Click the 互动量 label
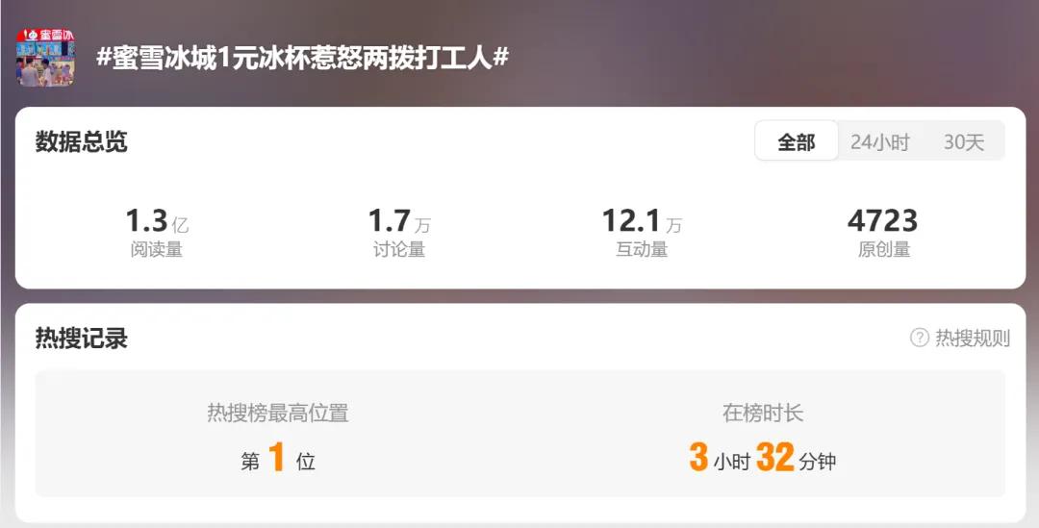 (x=642, y=250)
